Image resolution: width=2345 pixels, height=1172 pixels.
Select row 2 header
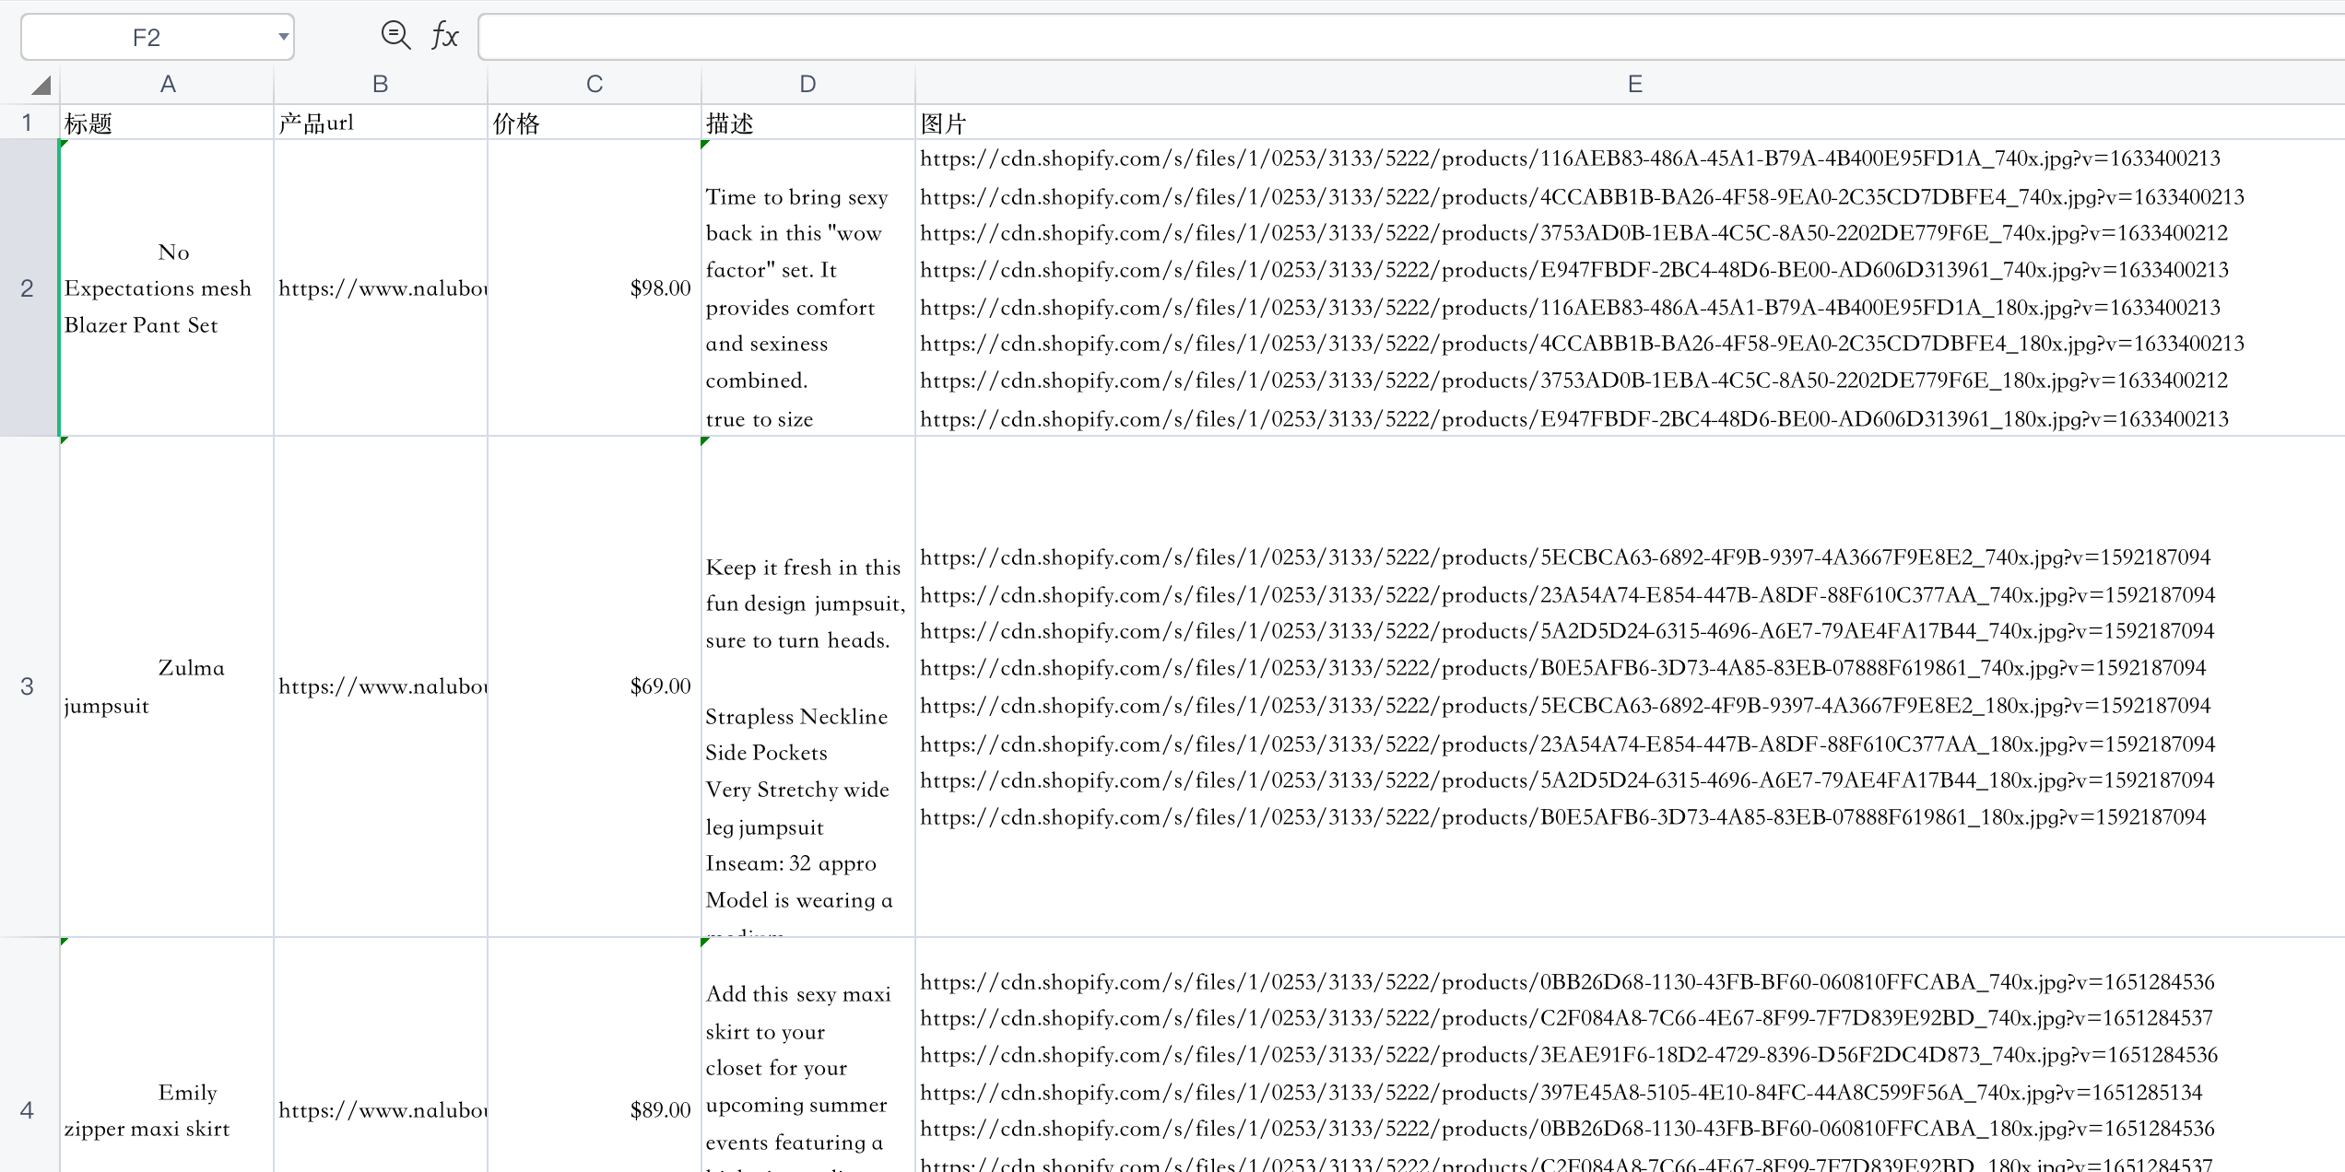pyautogui.click(x=29, y=287)
